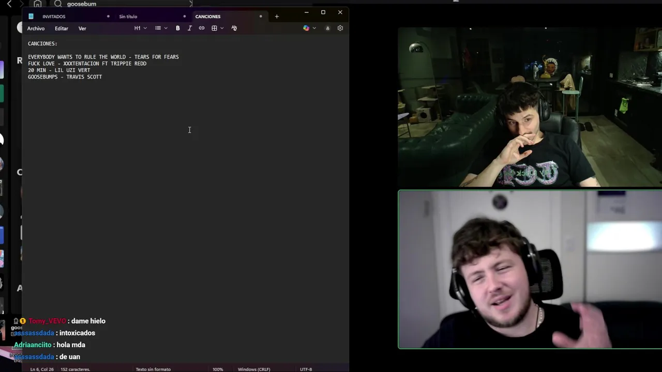Click the upper webcam feed
Screen dimensions: 662x372
click(x=530, y=107)
